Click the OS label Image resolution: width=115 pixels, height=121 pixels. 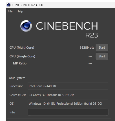12,104
